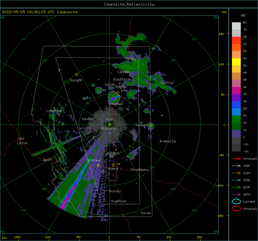This screenshot has height=241, width=258.
Task: Click the 04DK legend text
Action: click(x=247, y=166)
